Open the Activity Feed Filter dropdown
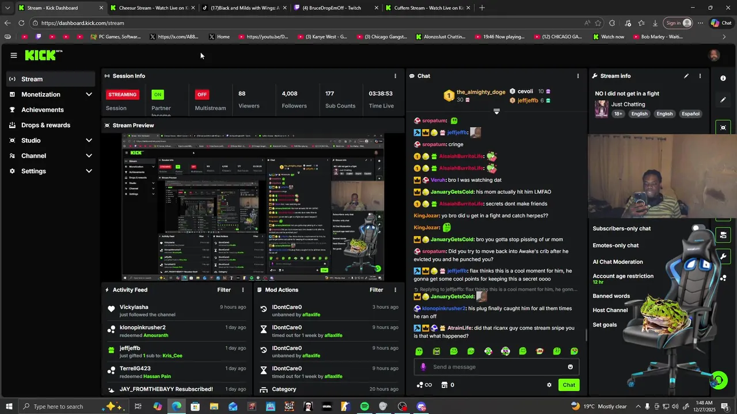This screenshot has height=414, width=737. 224,290
